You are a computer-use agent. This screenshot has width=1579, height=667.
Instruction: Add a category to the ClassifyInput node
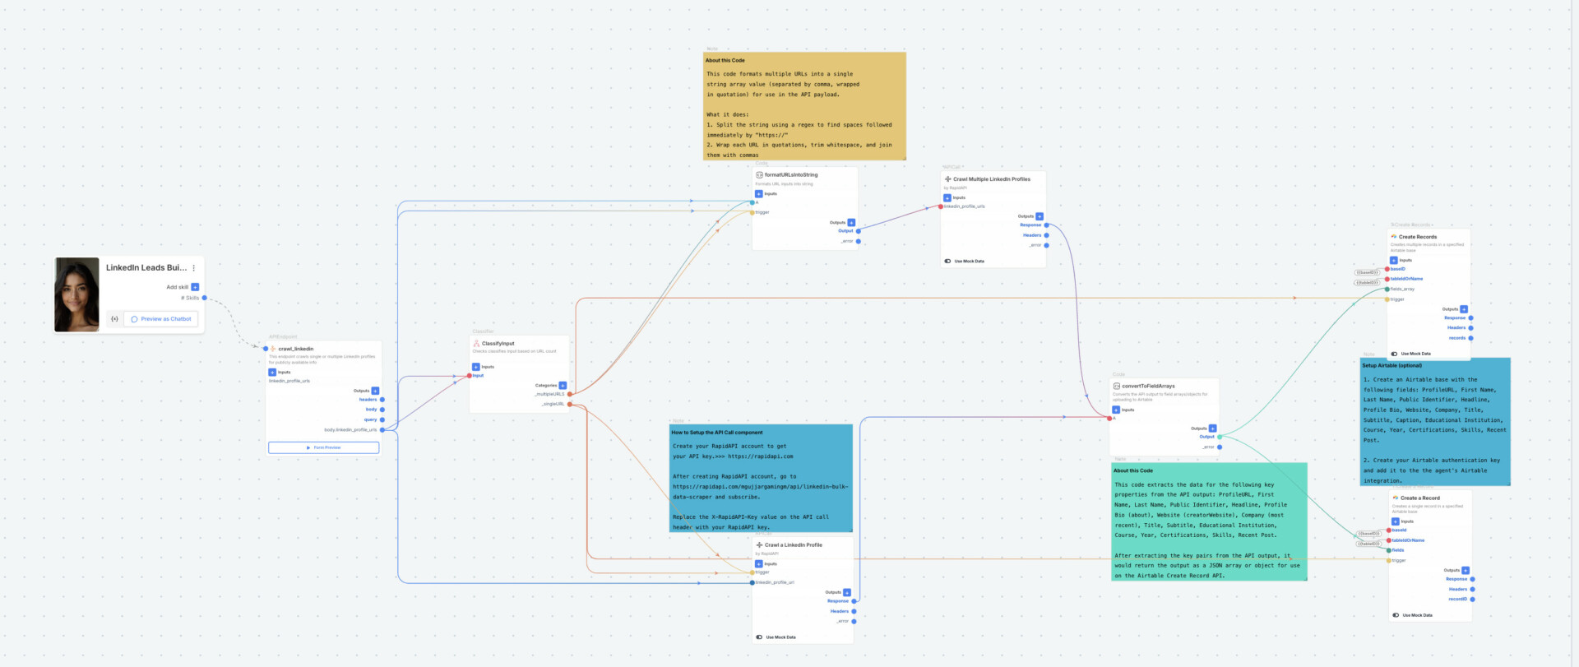click(x=563, y=386)
